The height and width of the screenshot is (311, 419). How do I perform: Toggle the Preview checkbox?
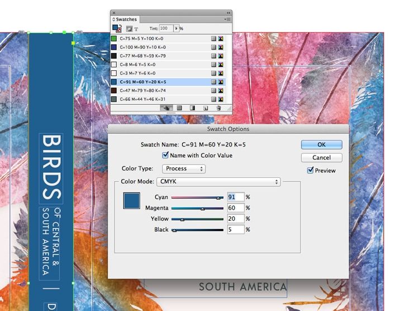[x=310, y=171]
